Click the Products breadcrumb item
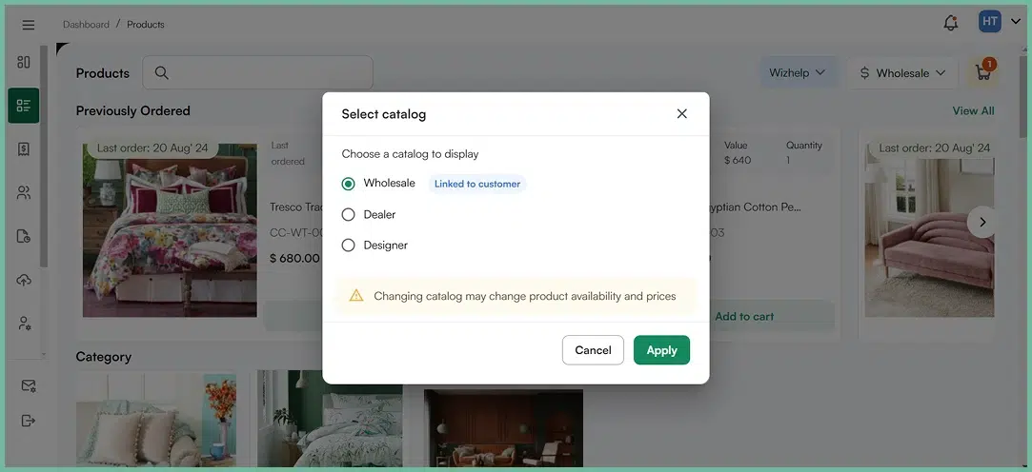The width and height of the screenshot is (1032, 472). point(146,25)
